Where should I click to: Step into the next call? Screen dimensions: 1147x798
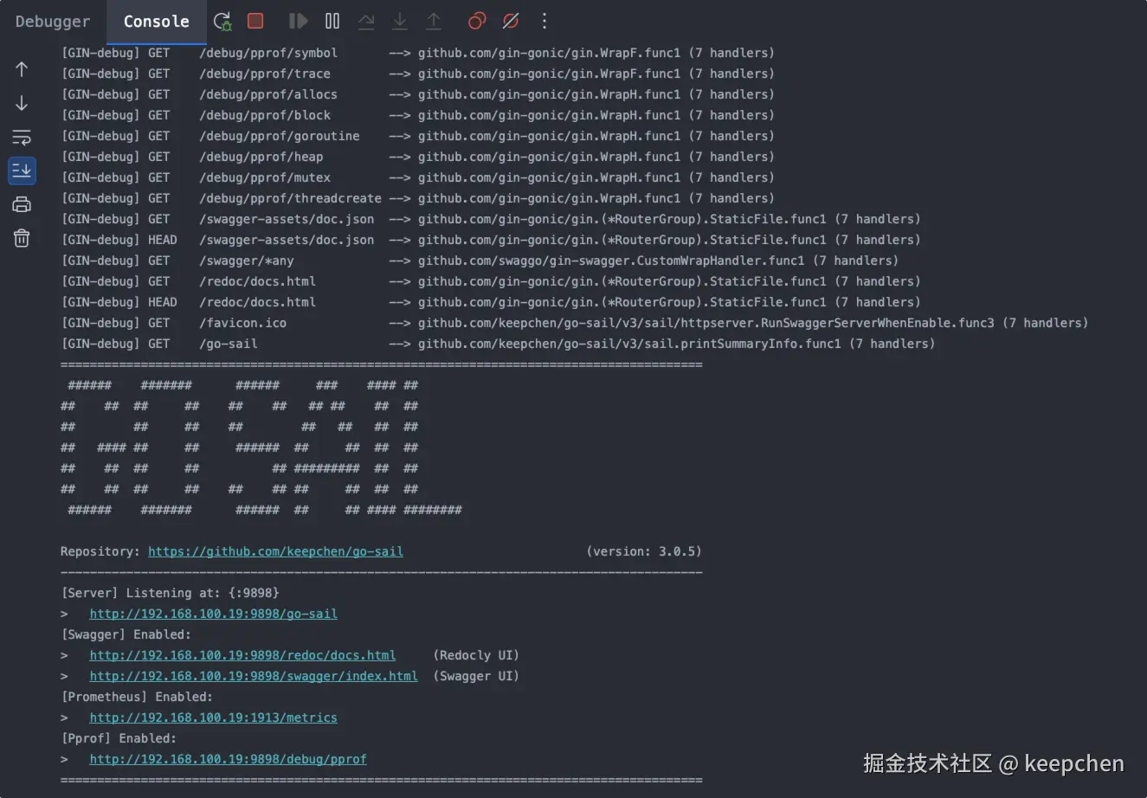point(400,21)
